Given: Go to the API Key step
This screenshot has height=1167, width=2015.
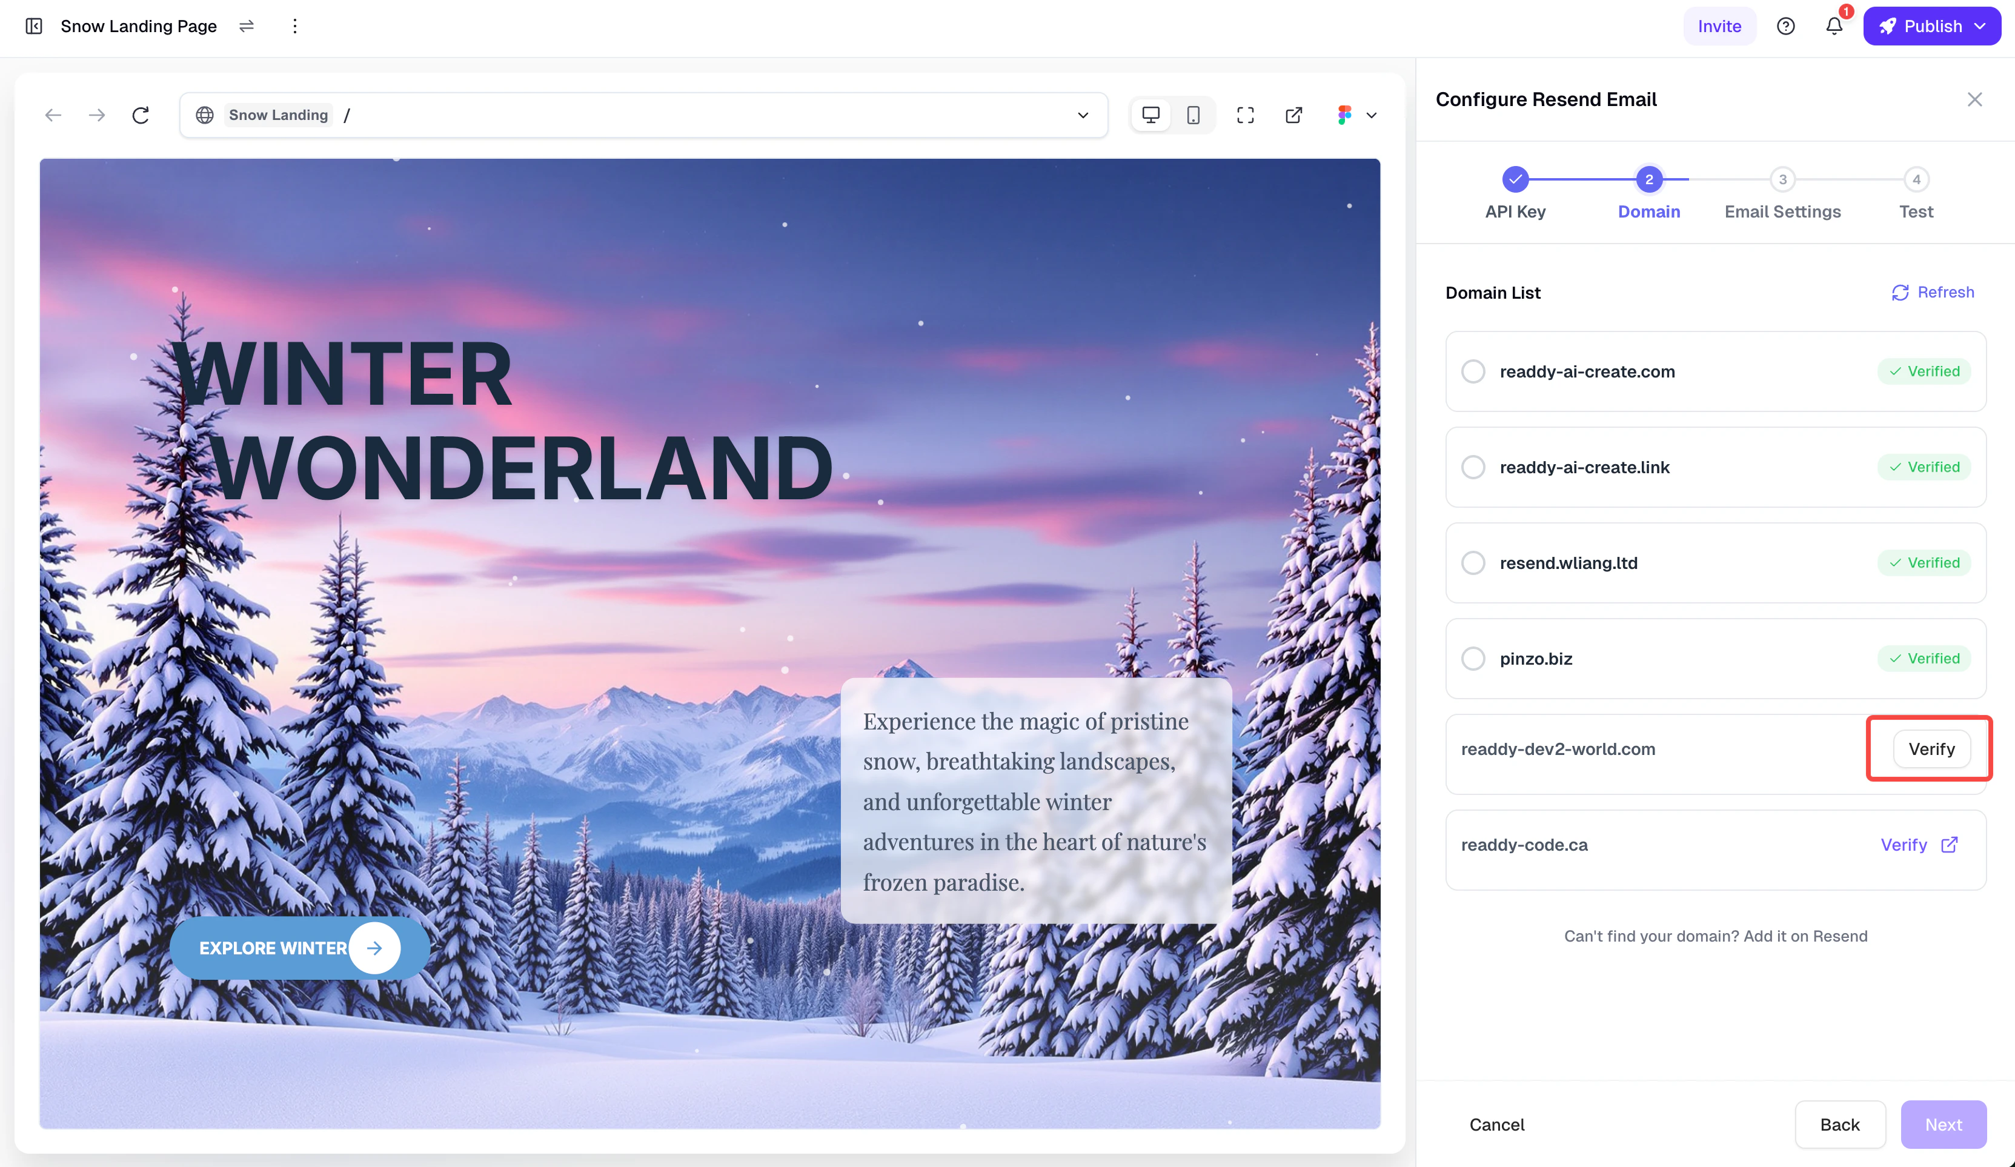Looking at the screenshot, I should point(1515,180).
